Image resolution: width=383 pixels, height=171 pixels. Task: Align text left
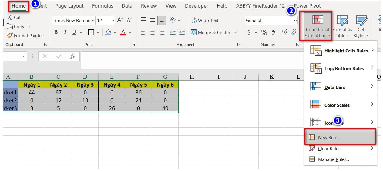click(143, 32)
